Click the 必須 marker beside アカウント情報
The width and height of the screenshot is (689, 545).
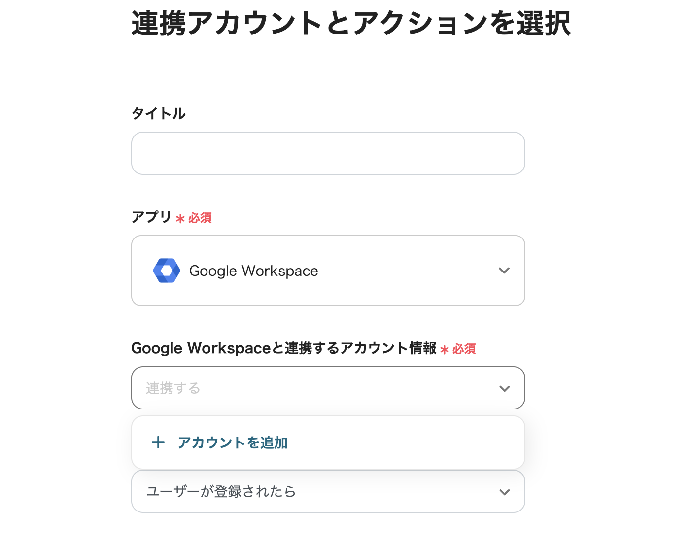pos(464,349)
